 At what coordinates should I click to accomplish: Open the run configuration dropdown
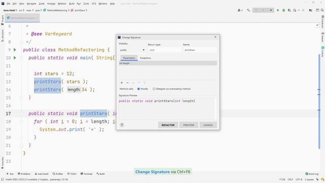[x=263, y=10]
